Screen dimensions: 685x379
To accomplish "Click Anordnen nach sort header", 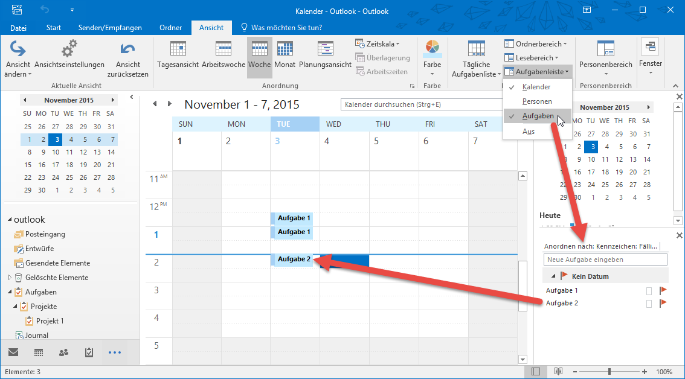I will coord(600,246).
